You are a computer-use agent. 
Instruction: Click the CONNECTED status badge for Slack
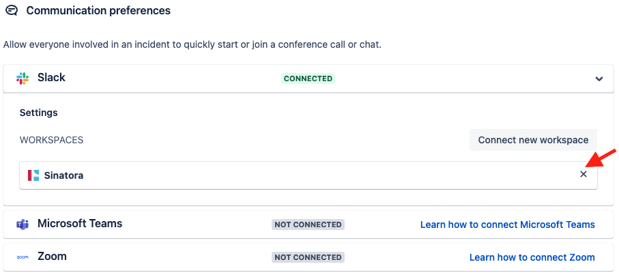click(308, 78)
